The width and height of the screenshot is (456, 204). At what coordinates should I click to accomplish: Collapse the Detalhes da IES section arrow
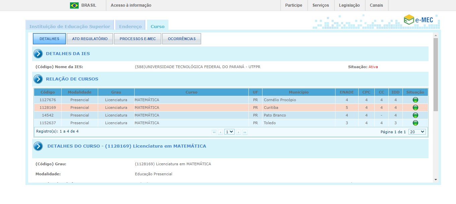click(x=38, y=54)
